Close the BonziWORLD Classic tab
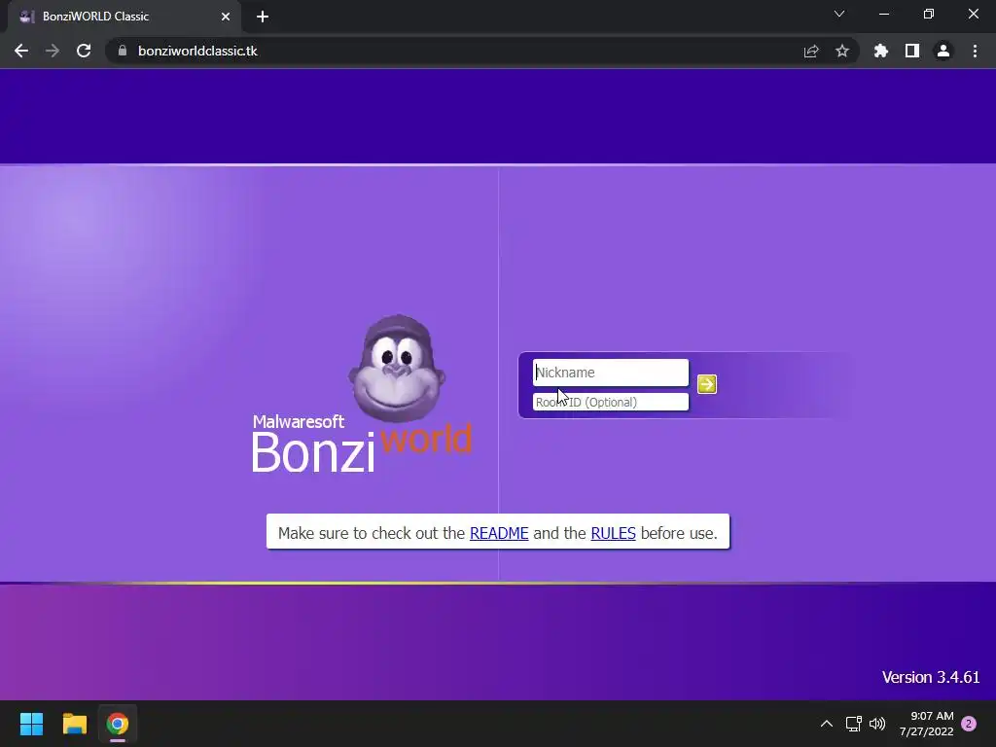This screenshot has height=747, width=996. (x=226, y=17)
